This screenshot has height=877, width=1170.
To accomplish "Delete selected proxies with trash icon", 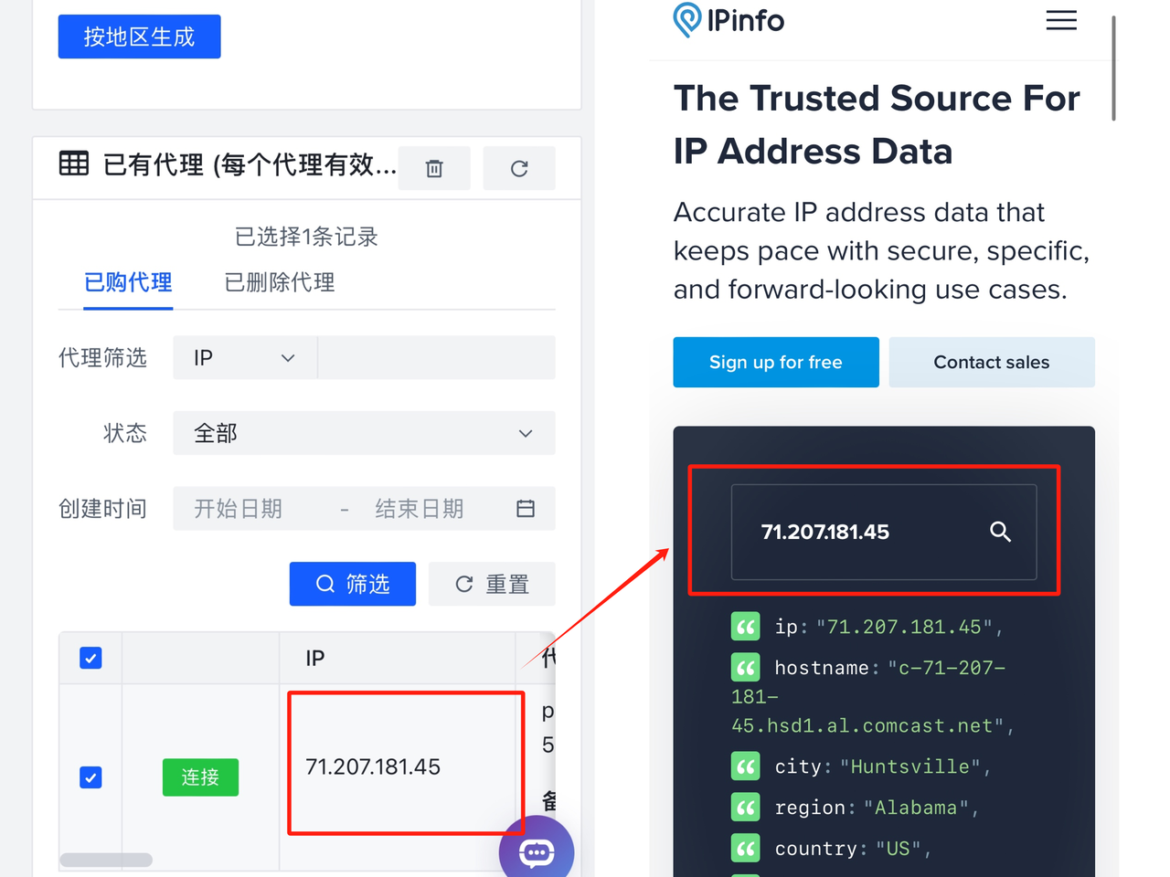I will [434, 168].
